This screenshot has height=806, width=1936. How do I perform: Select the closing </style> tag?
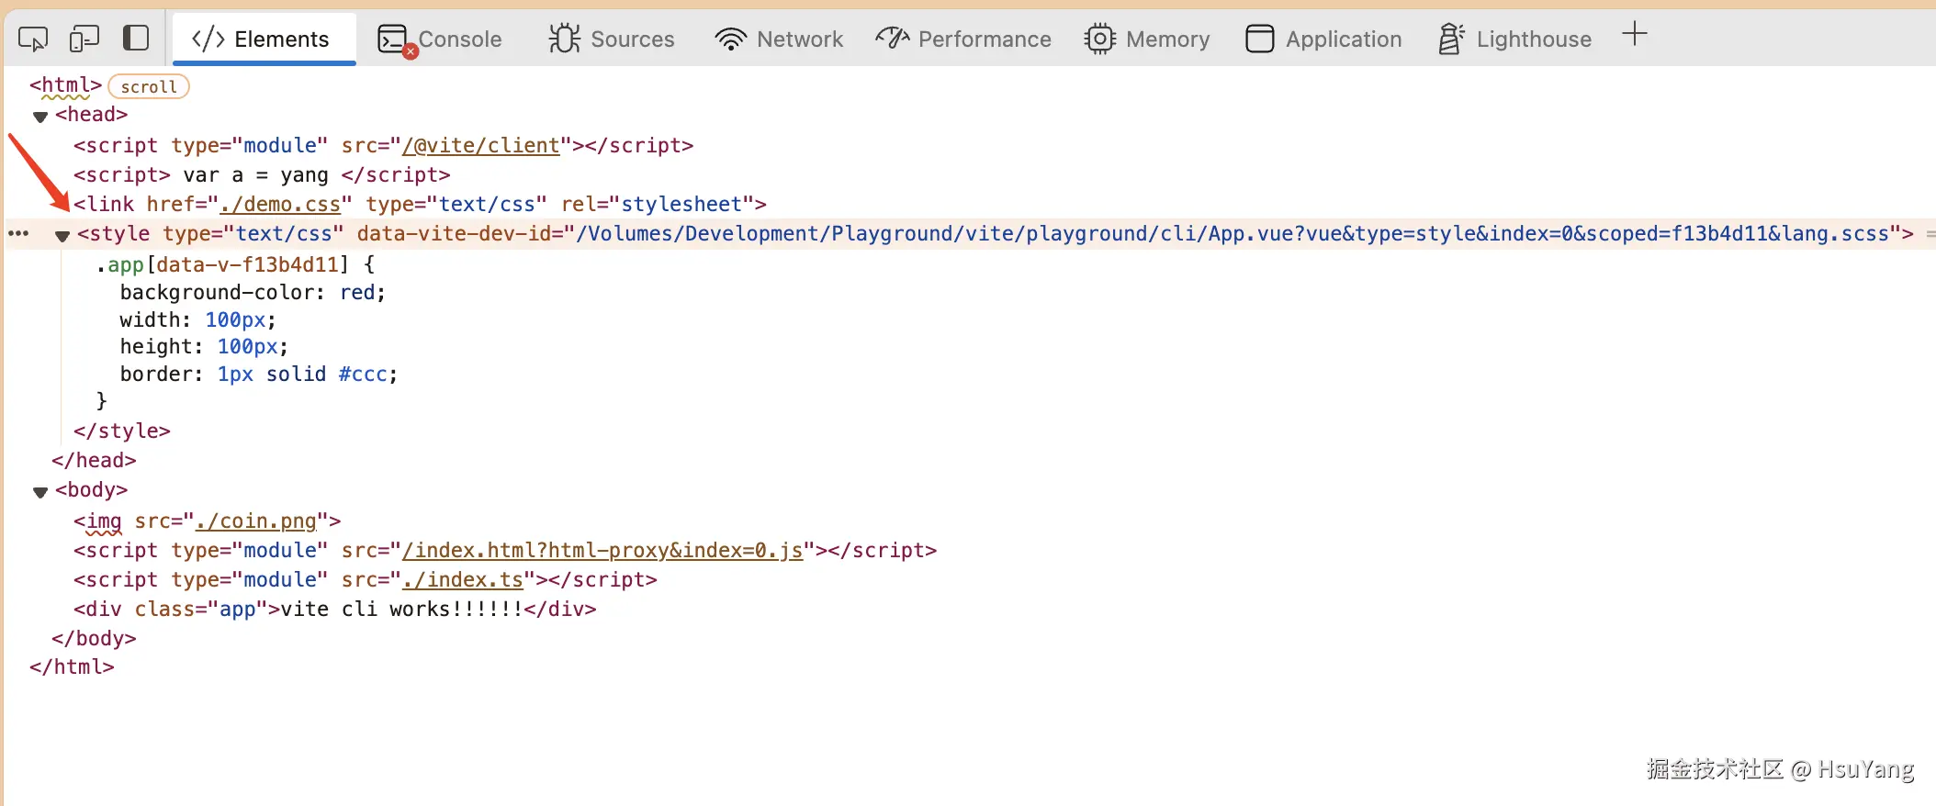[122, 431]
